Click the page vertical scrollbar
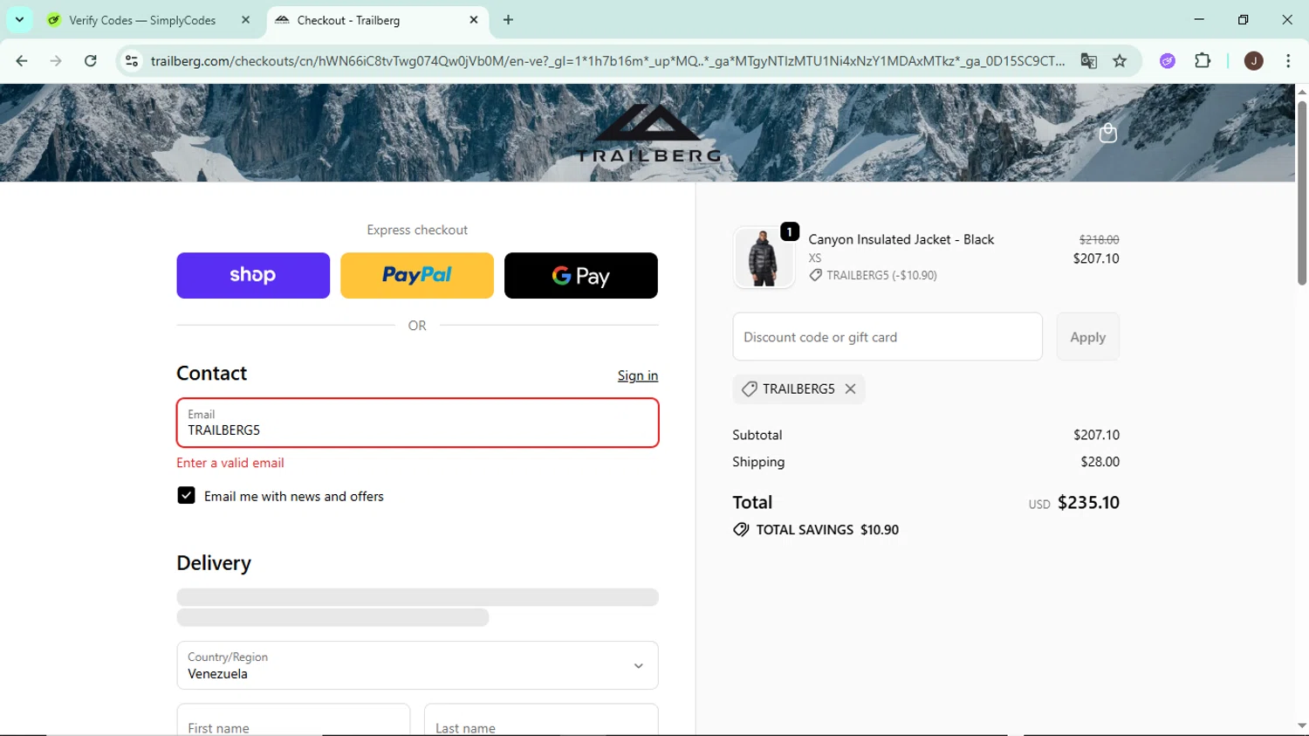Viewport: 1309px width, 736px height. point(1301,192)
